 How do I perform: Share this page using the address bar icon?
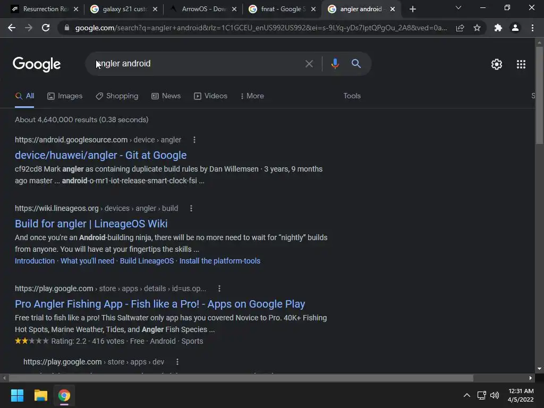pos(460,28)
